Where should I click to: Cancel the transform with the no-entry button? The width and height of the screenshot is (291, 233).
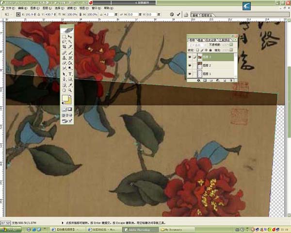click(172, 14)
